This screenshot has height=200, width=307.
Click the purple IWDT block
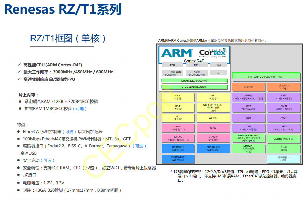(x=284, y=118)
